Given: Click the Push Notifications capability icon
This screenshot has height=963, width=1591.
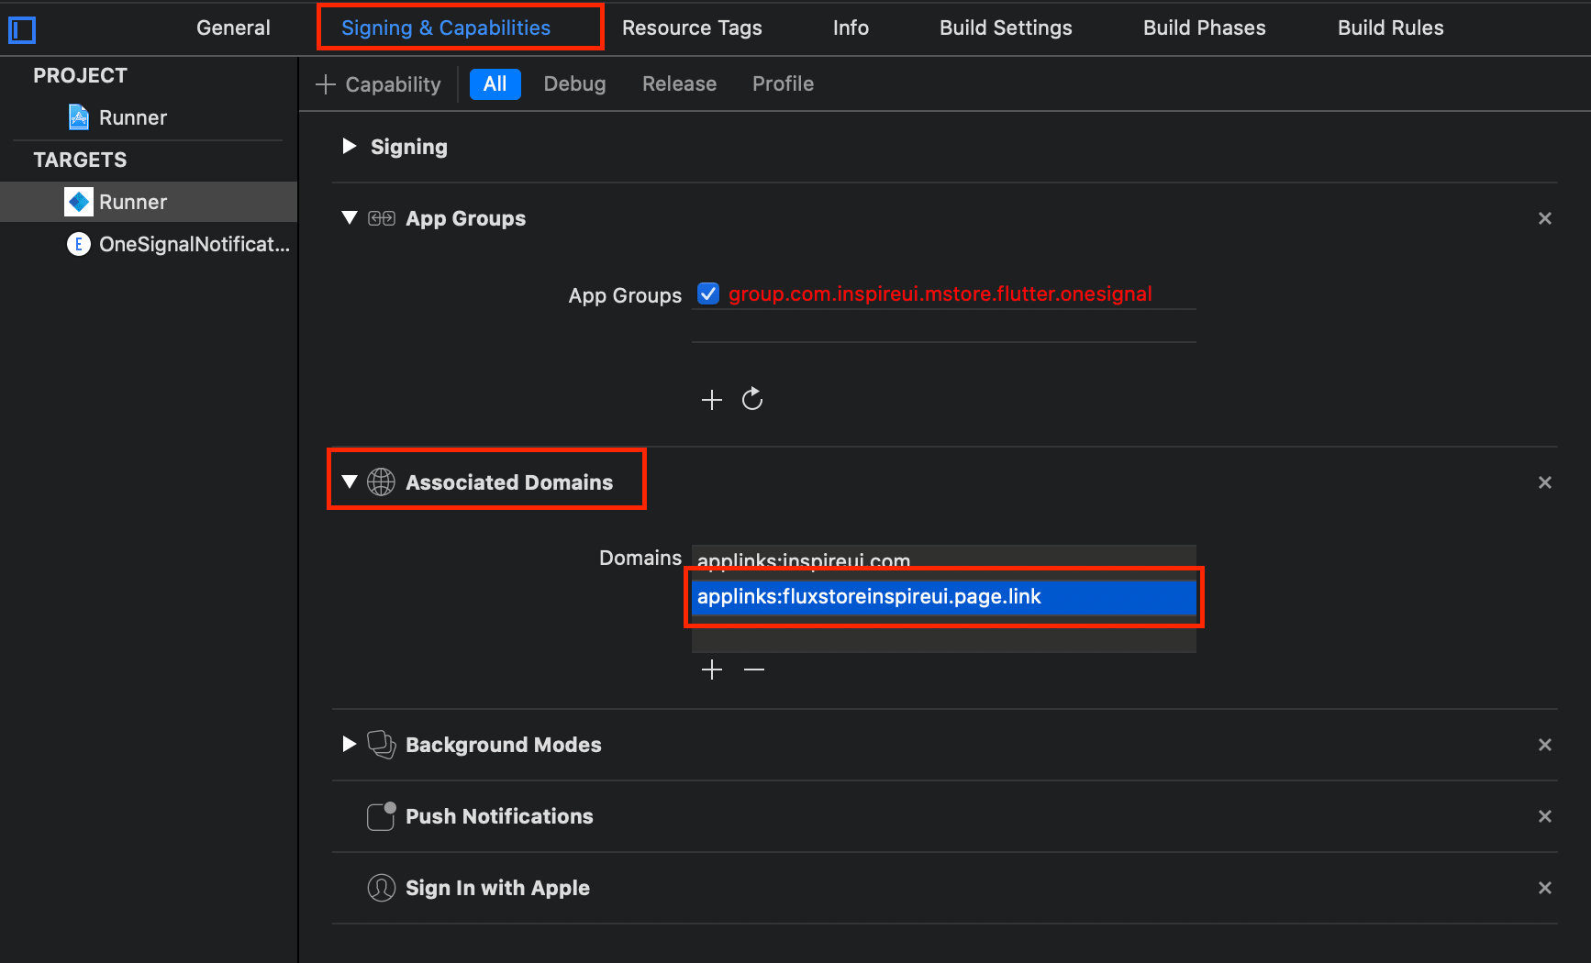Looking at the screenshot, I should (x=382, y=815).
